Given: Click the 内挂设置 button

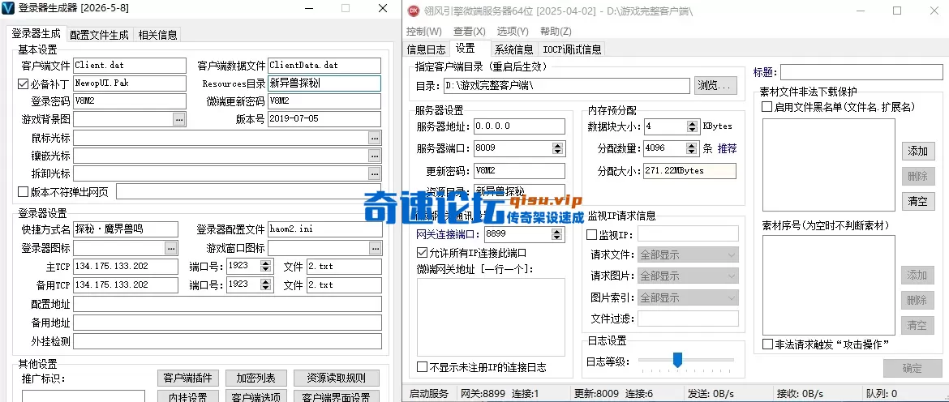Looking at the screenshot, I should coord(187,396).
